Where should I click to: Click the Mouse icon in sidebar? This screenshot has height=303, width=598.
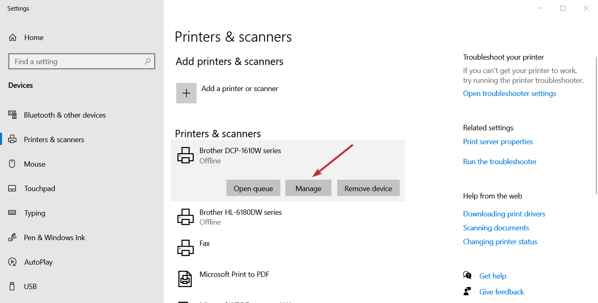[12, 164]
